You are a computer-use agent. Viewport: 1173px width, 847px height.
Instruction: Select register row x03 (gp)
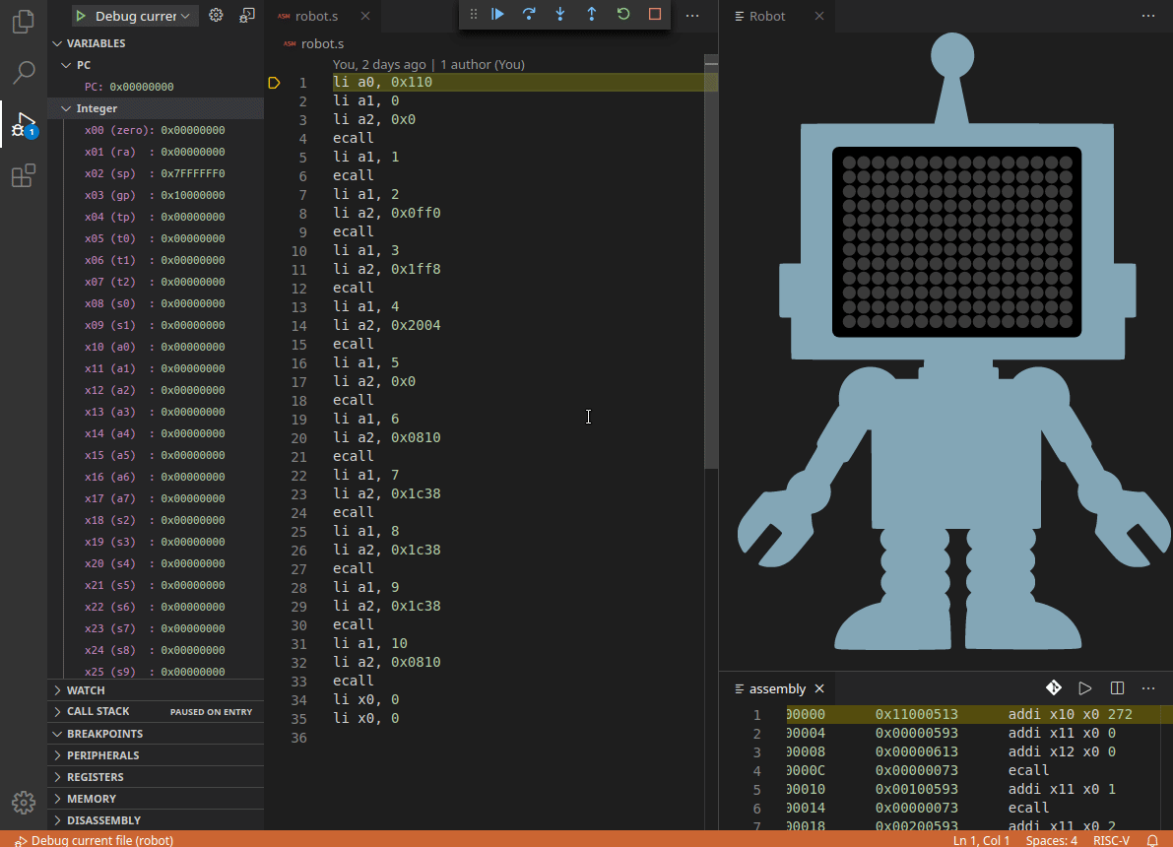(156, 195)
